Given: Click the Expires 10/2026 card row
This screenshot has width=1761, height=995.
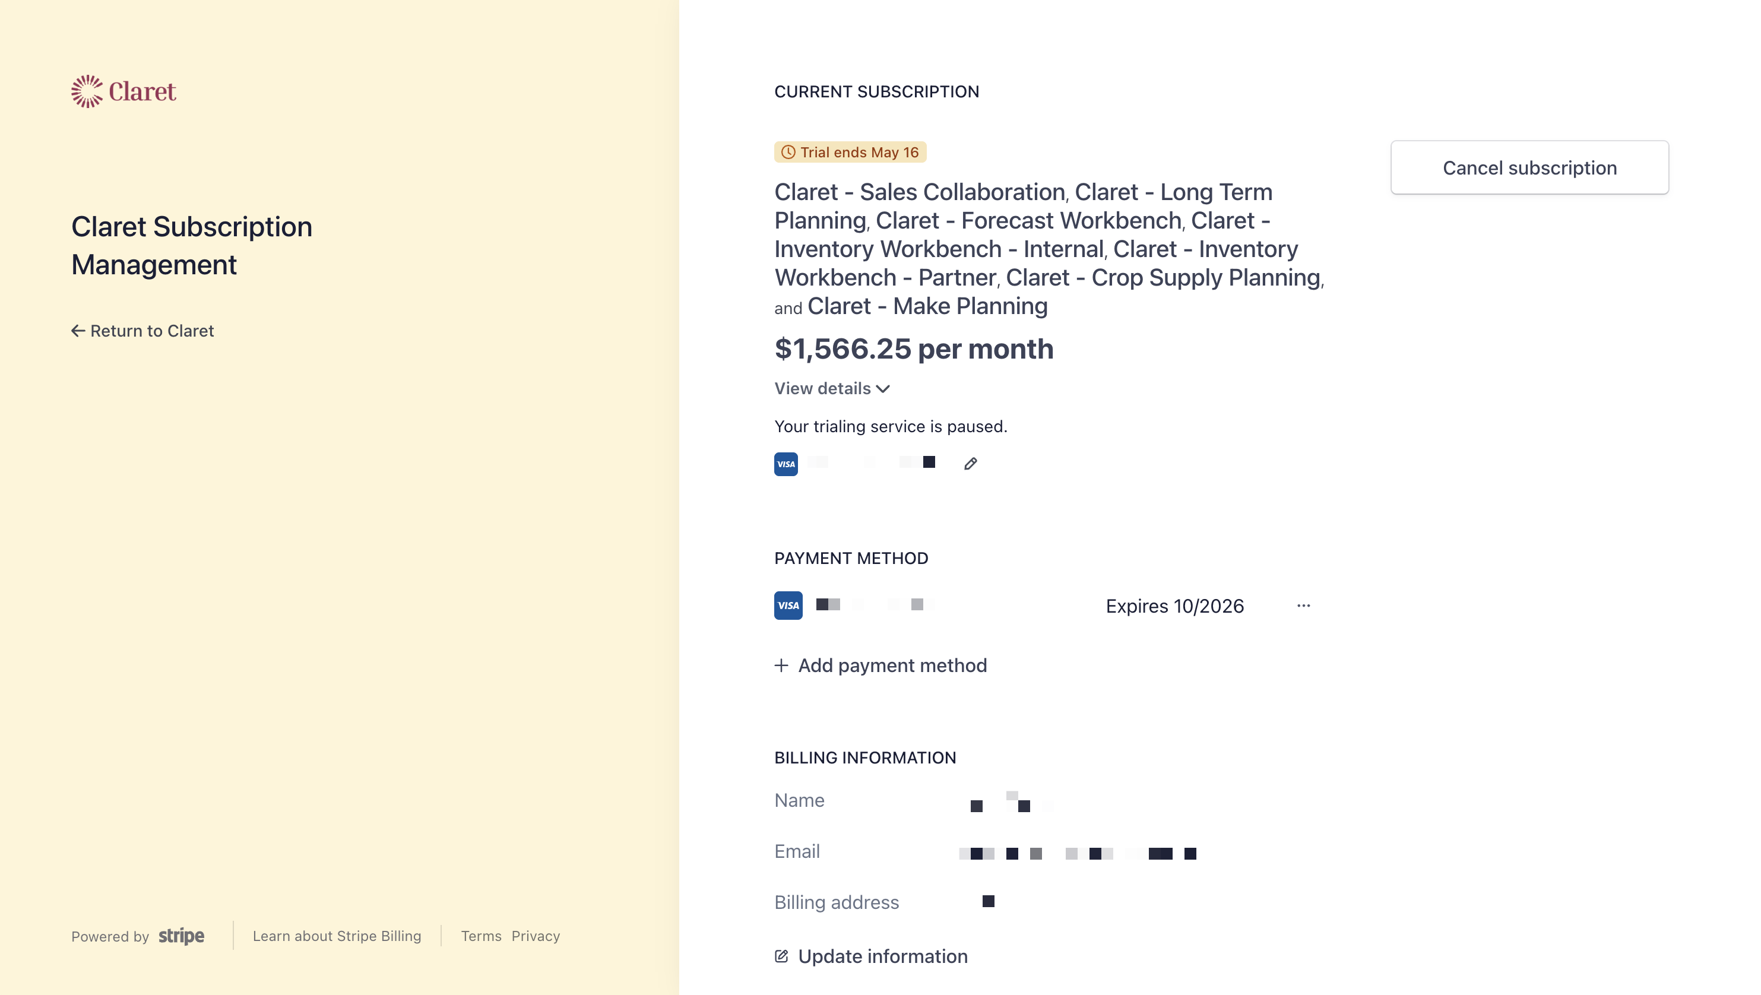Looking at the screenshot, I should (1174, 606).
